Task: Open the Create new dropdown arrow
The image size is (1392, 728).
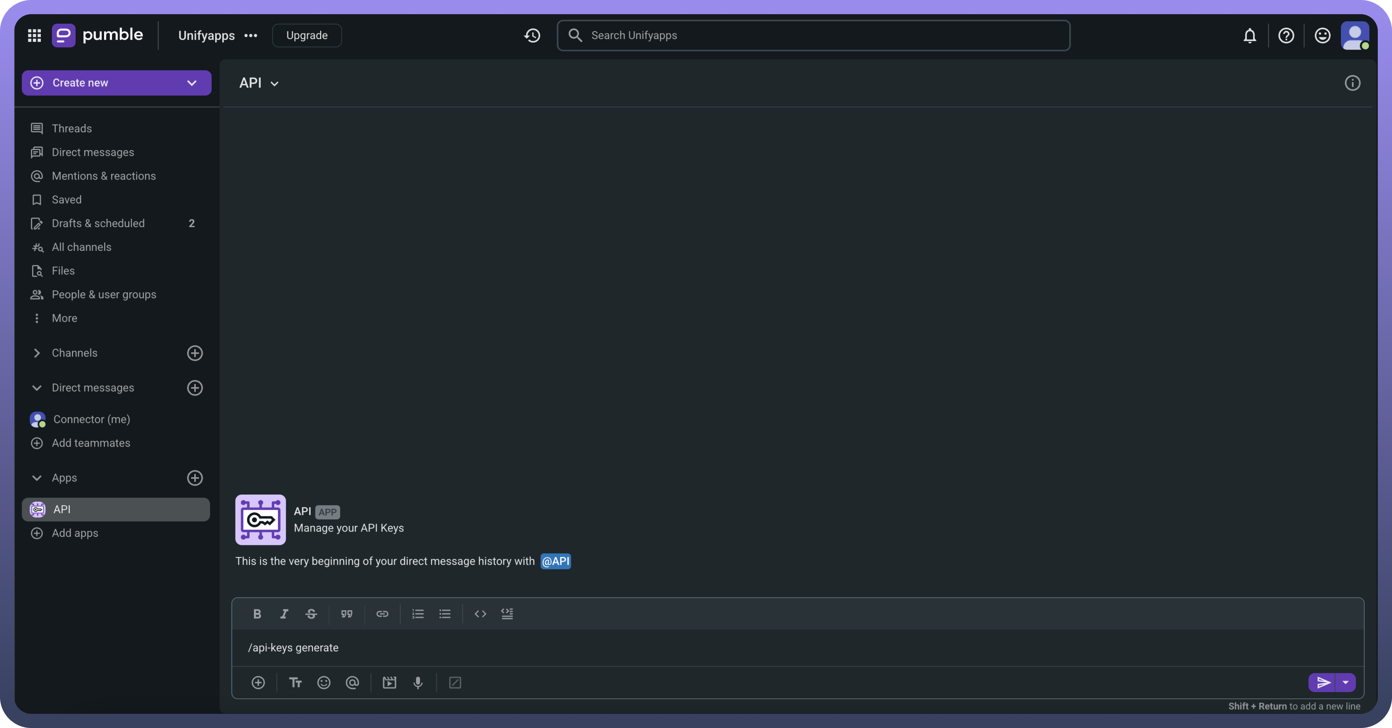Action: tap(191, 83)
